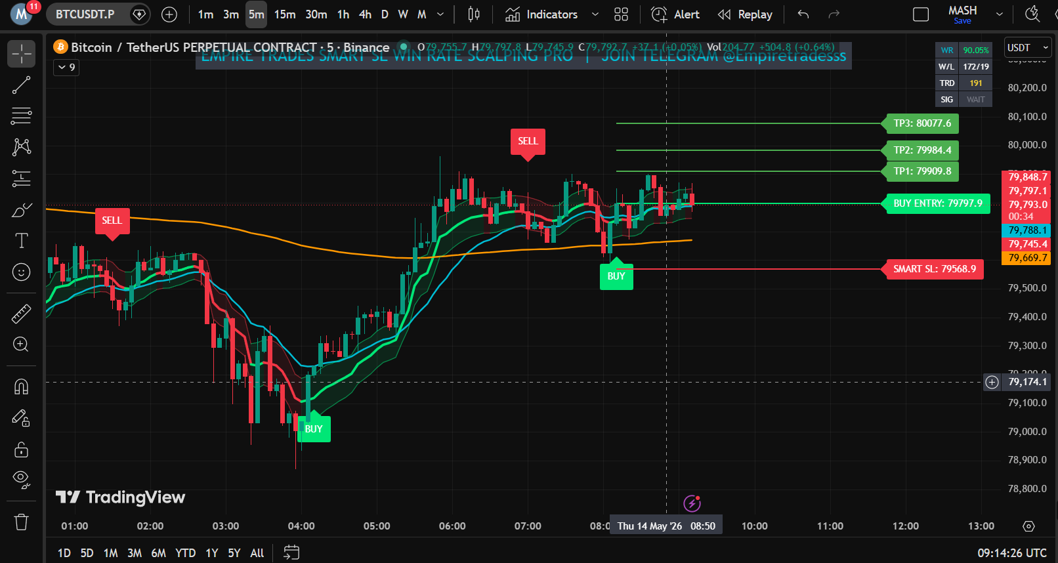Click the flash event marker on timeline
This screenshot has height=563, width=1058.
pyautogui.click(x=692, y=503)
